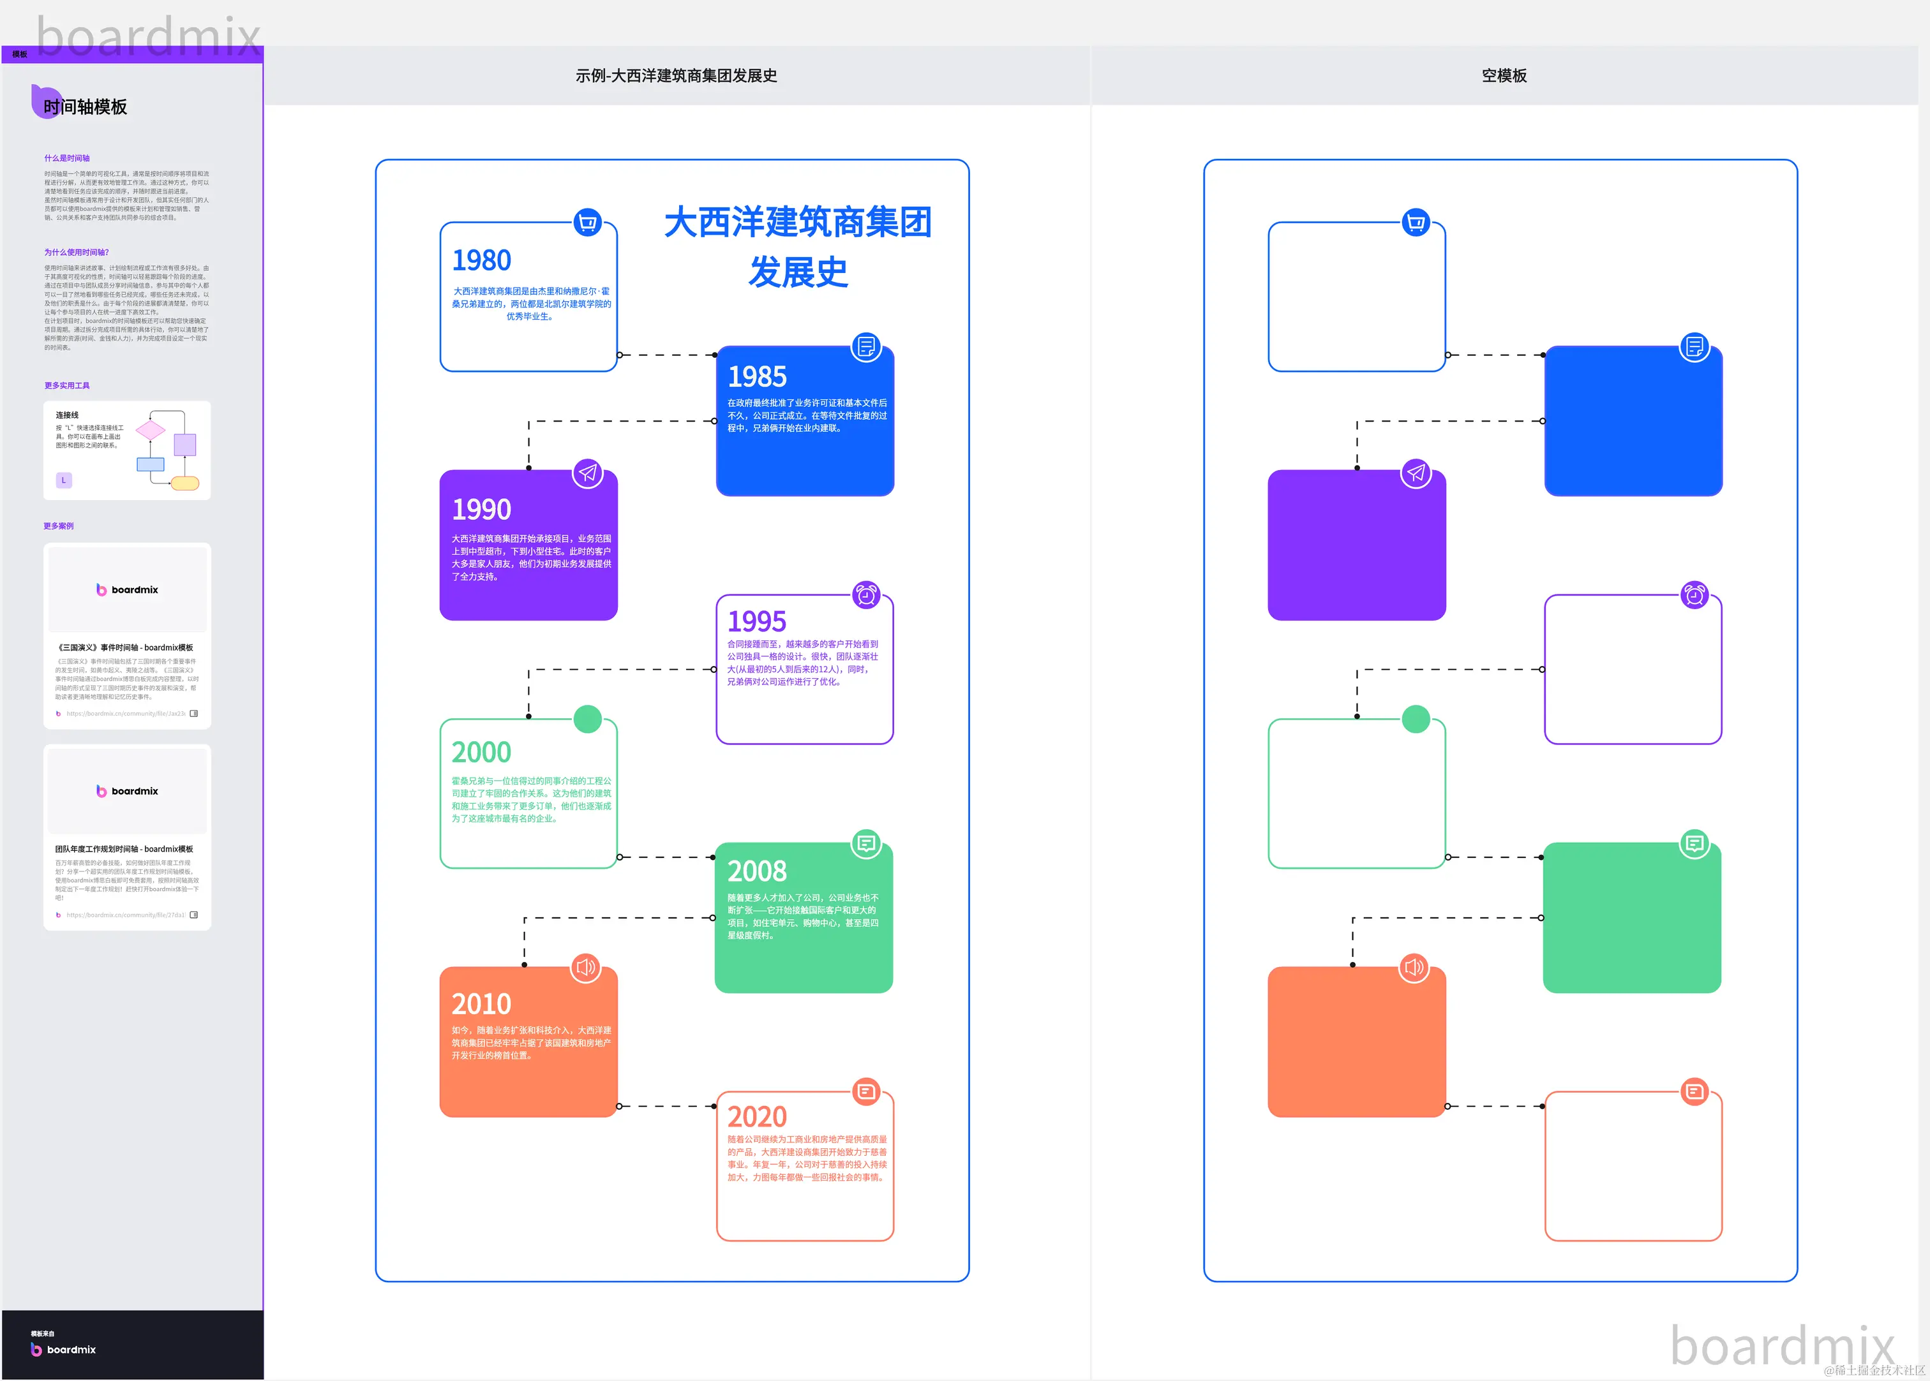Open the 三国演义 boardmix.cn community link

(x=126, y=713)
